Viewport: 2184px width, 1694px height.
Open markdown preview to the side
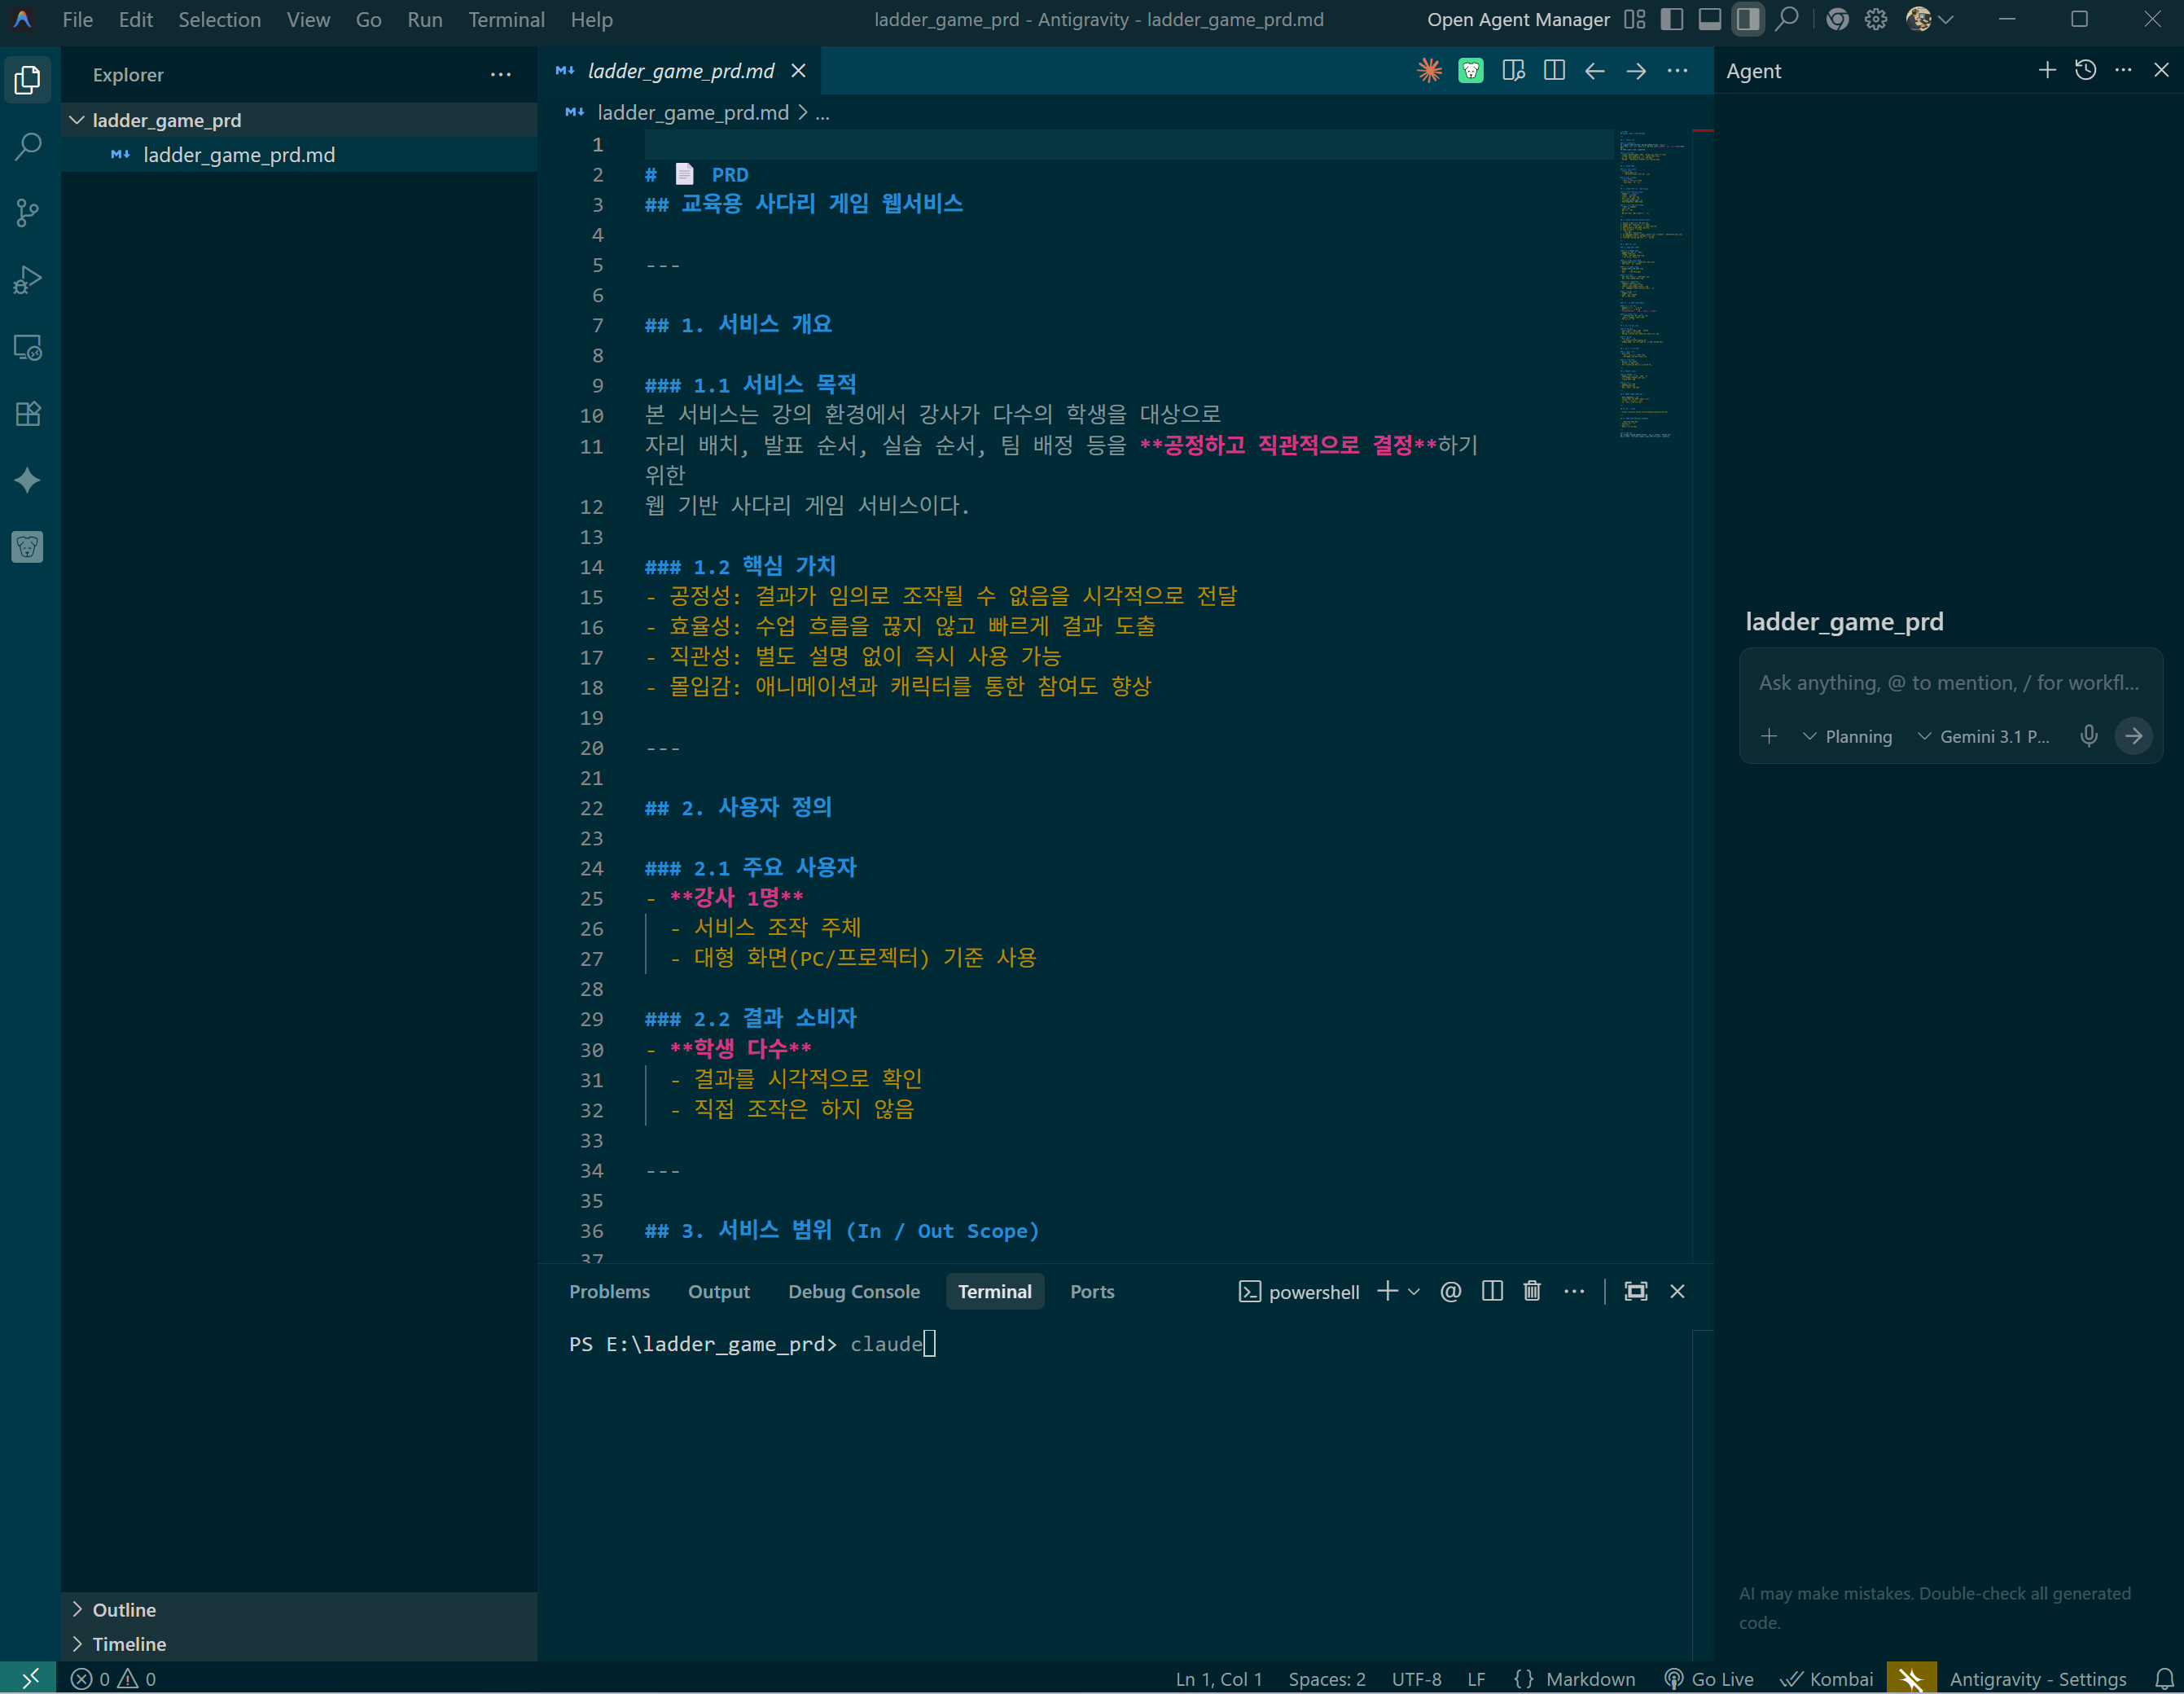coord(1513,71)
